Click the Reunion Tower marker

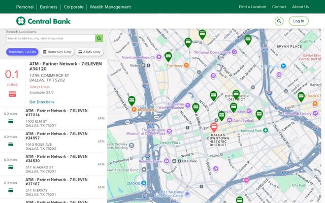[x=167, y=161]
